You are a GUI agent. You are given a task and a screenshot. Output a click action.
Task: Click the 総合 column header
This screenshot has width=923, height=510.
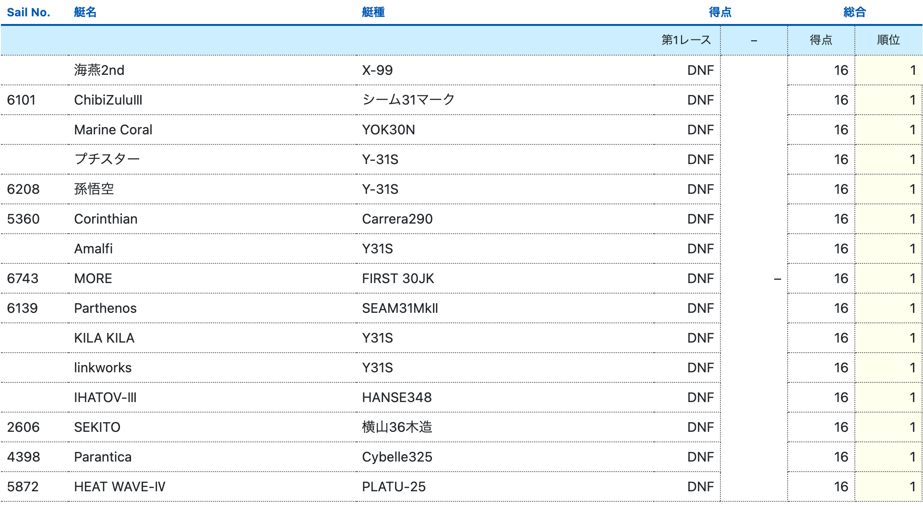click(x=854, y=12)
